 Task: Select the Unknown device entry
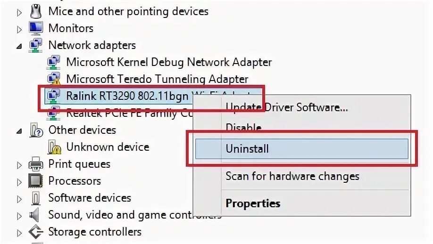coord(108,147)
